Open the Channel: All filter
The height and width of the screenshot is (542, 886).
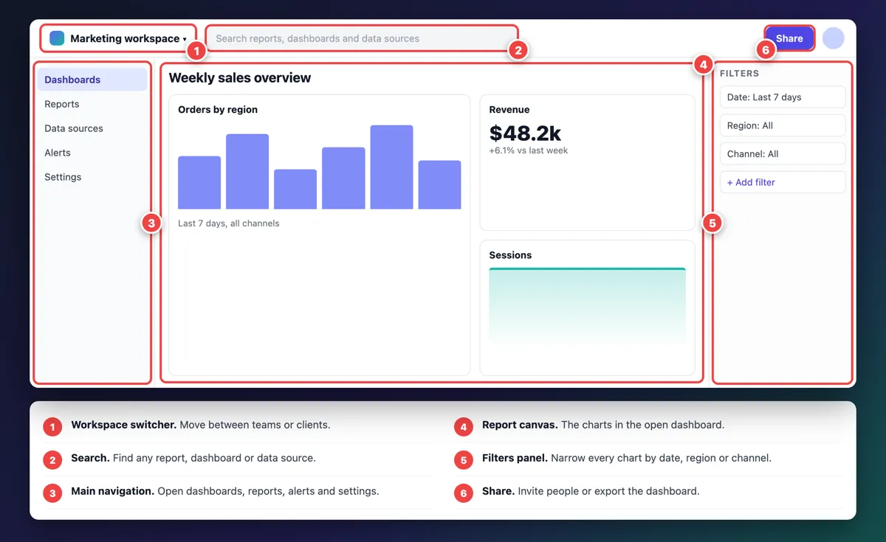click(782, 154)
